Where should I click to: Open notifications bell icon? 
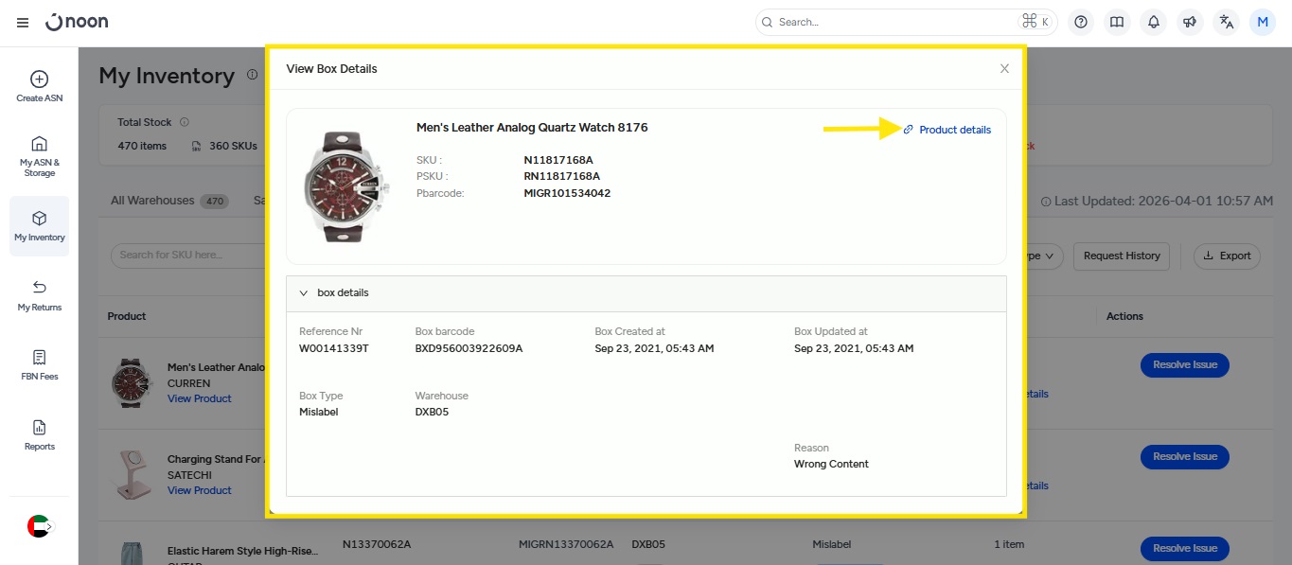point(1153,22)
